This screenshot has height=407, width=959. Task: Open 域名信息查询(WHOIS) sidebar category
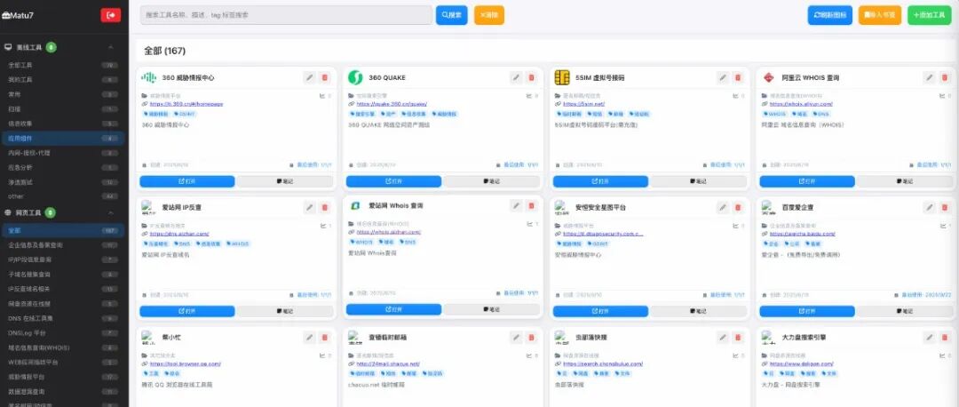click(63, 347)
